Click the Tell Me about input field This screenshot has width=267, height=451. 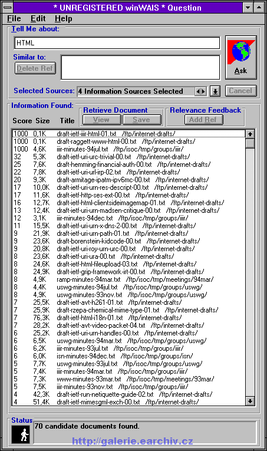(117, 43)
